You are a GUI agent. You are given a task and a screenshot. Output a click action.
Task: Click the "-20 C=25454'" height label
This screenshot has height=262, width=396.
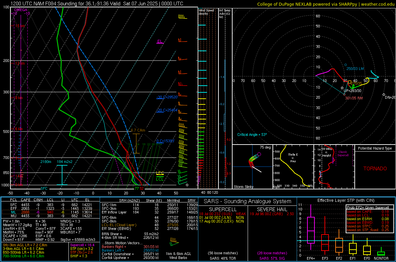click(x=167, y=110)
